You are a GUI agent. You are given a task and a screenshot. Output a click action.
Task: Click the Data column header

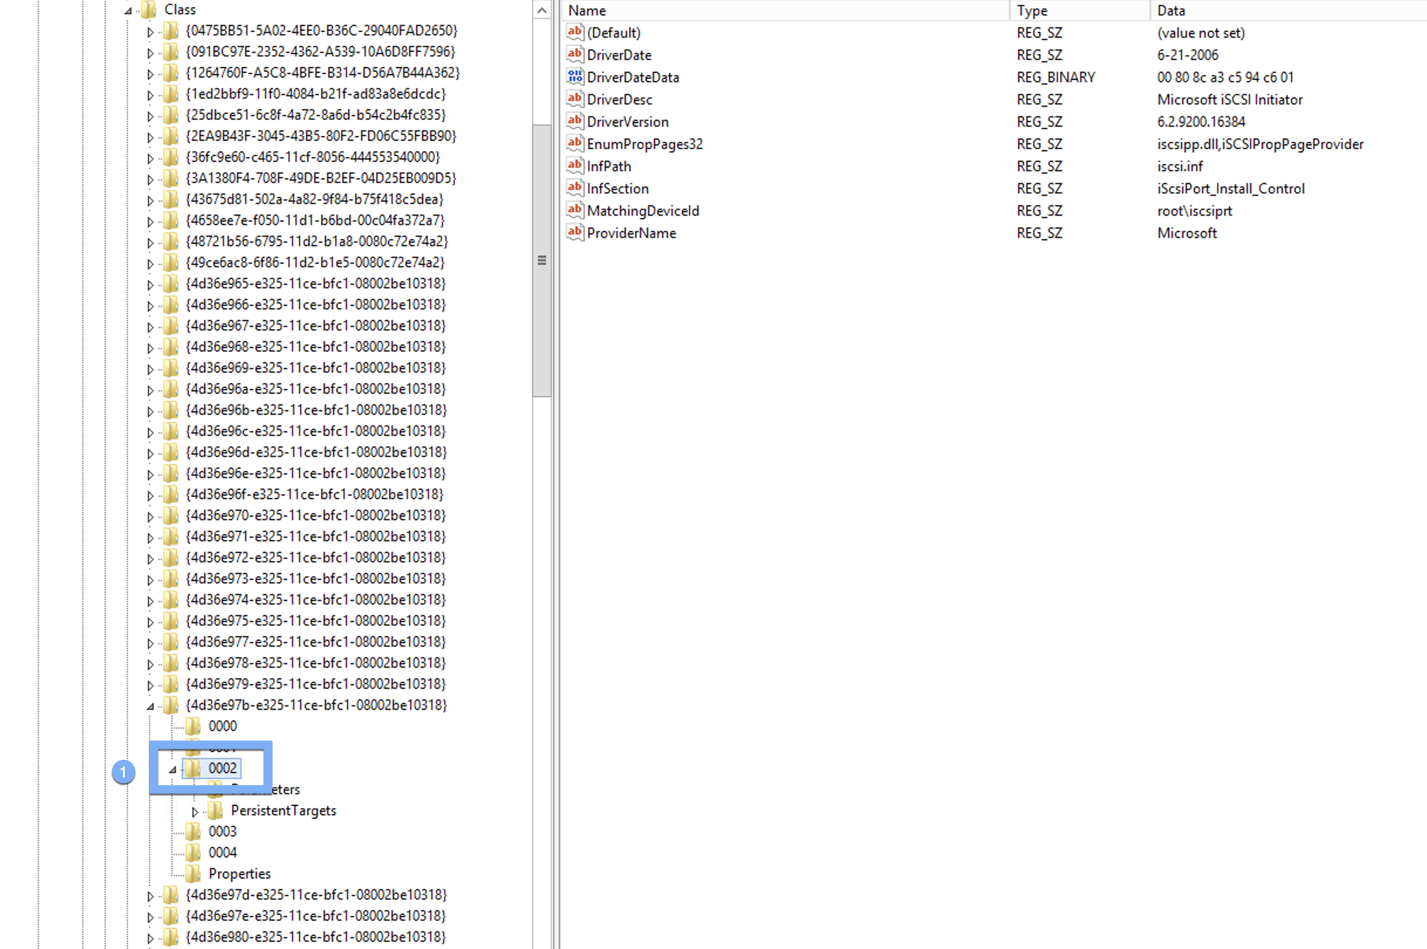coord(1170,11)
